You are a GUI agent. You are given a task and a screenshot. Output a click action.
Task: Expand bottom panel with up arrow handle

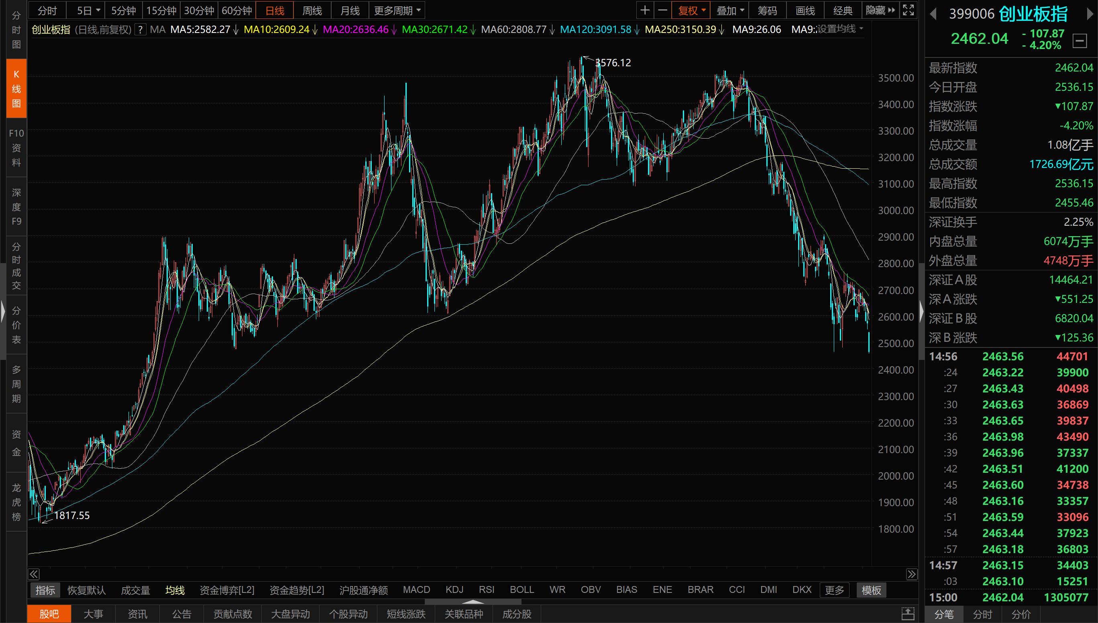[473, 601]
